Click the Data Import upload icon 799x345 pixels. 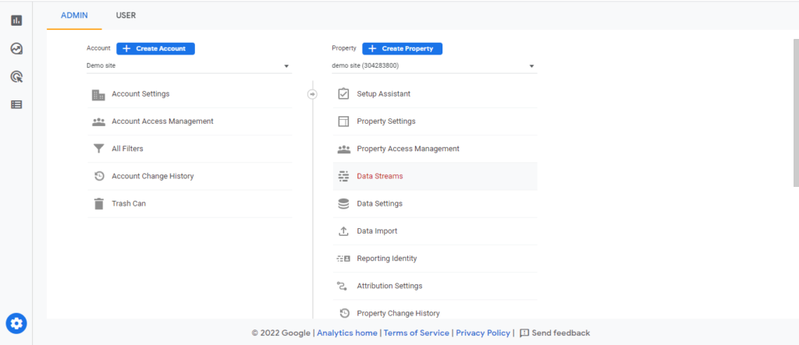tap(344, 231)
